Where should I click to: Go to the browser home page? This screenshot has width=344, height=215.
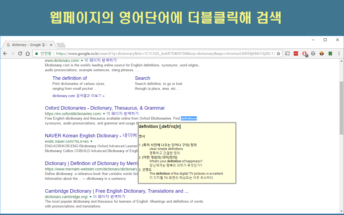click(x=28, y=53)
